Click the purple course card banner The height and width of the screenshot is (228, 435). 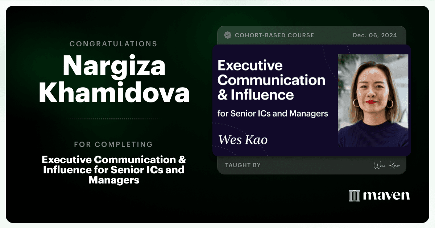pyautogui.click(x=312, y=101)
